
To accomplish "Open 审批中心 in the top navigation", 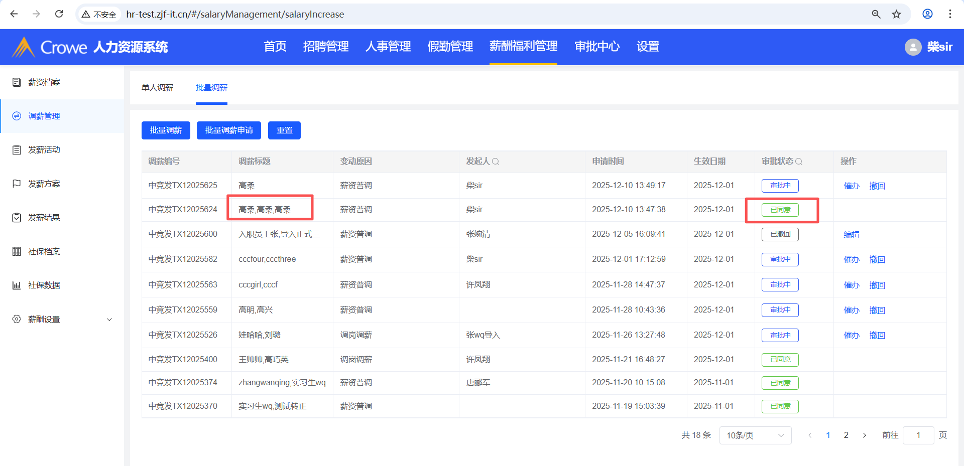I will (596, 47).
